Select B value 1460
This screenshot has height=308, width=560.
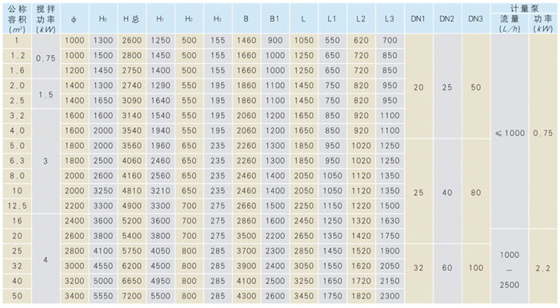click(246, 40)
